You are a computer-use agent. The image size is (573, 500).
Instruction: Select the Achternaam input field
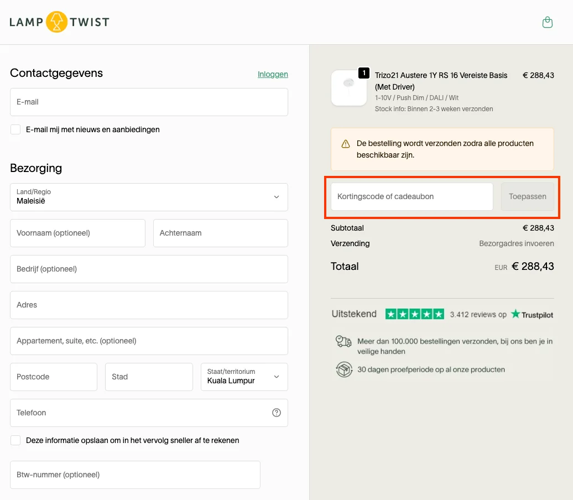point(220,233)
